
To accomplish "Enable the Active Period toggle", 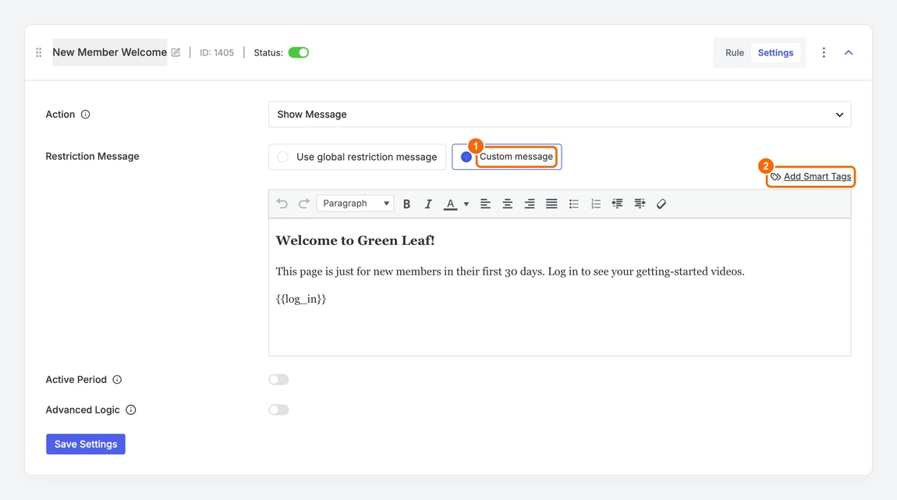I will (278, 380).
